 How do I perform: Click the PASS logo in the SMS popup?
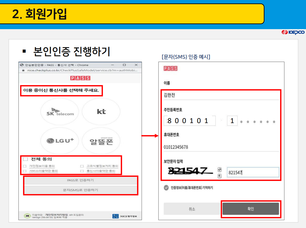click(x=170, y=68)
